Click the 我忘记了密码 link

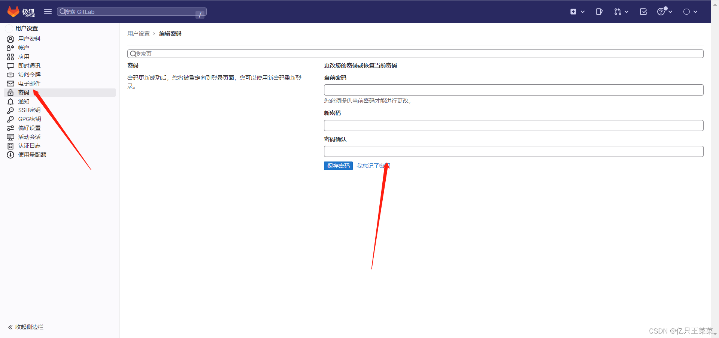373,166
